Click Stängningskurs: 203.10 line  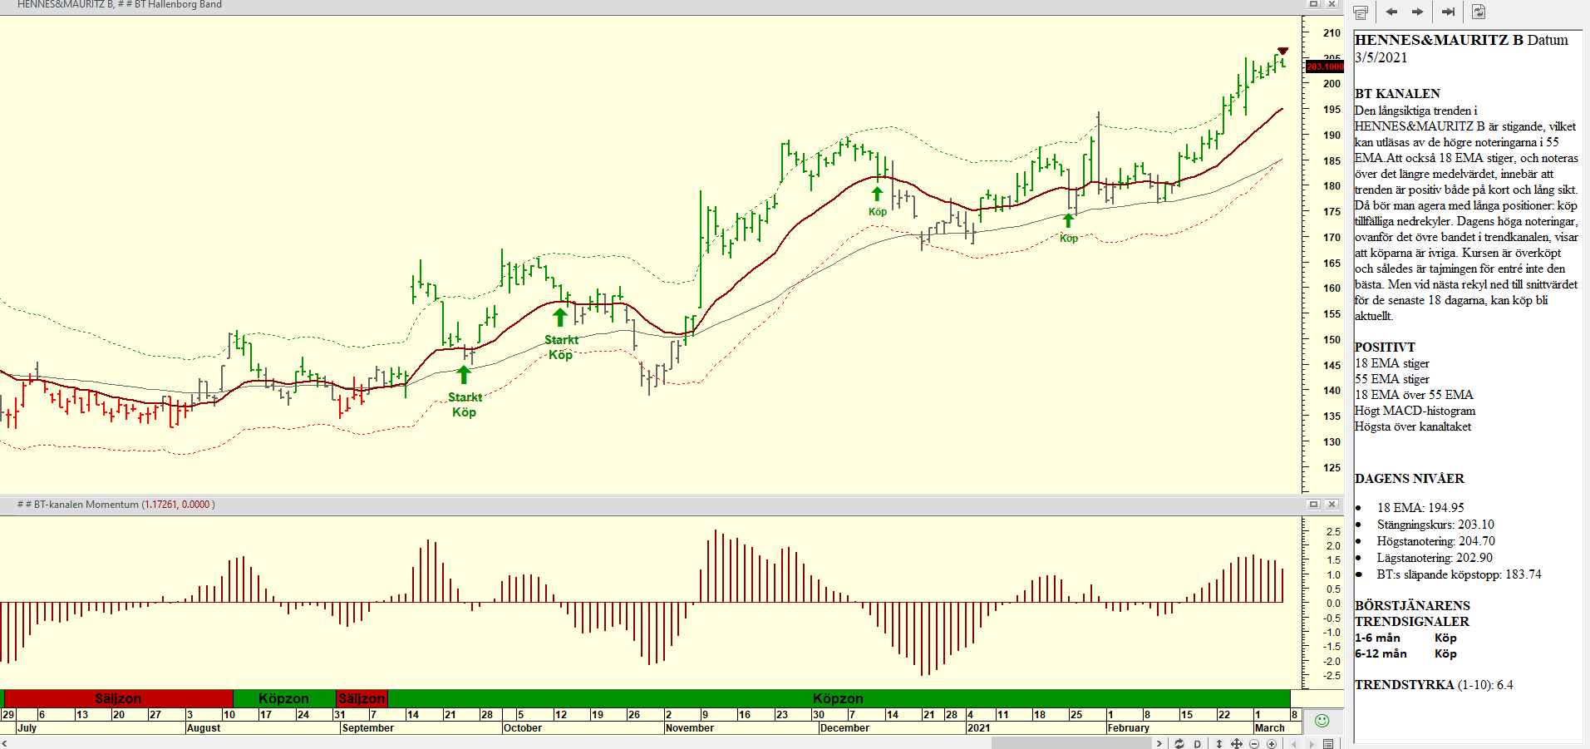1435,524
